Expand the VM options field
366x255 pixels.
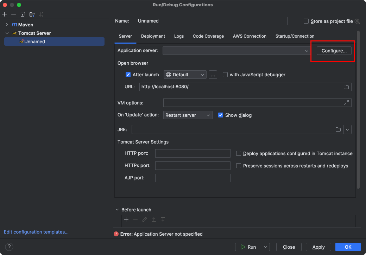point(346,103)
